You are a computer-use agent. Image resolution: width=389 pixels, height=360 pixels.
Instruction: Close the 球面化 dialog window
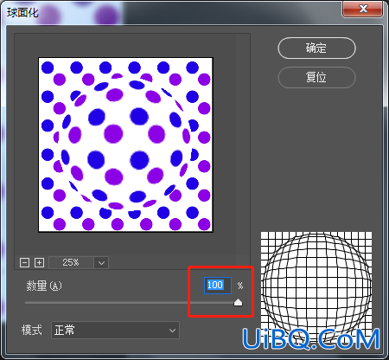[363, 9]
